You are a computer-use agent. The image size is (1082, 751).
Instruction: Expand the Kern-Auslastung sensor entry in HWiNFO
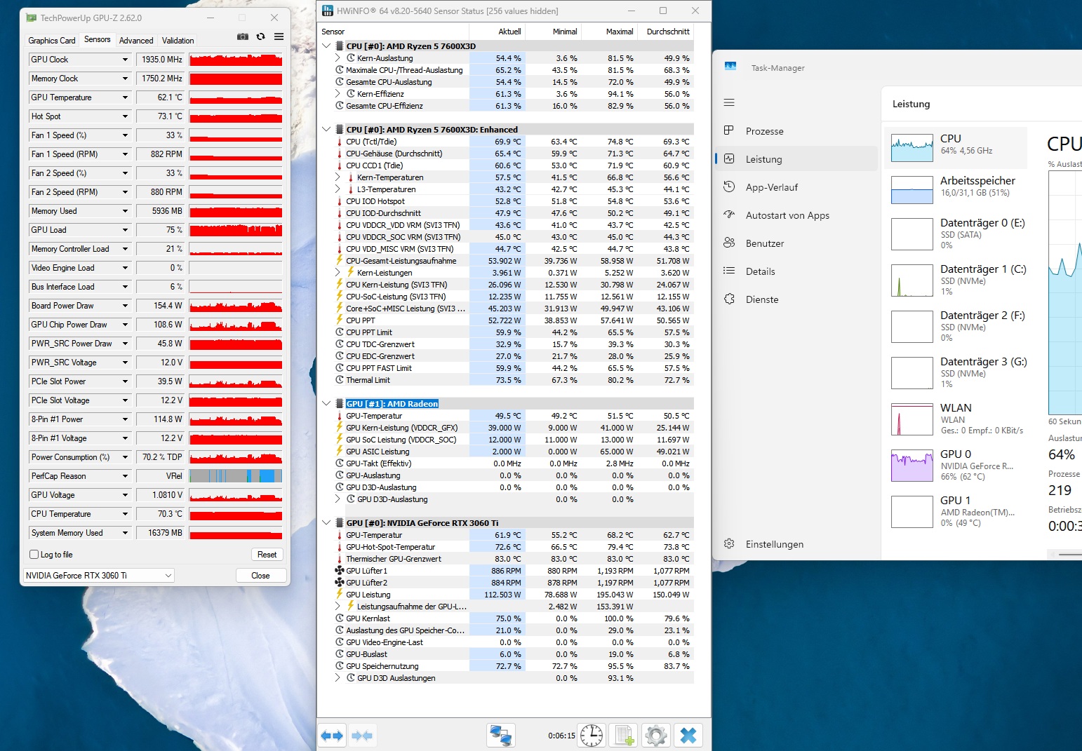[338, 58]
